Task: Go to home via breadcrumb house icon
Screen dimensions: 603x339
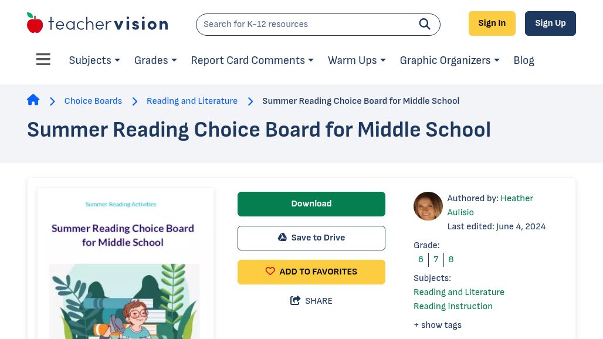Action: click(33, 100)
